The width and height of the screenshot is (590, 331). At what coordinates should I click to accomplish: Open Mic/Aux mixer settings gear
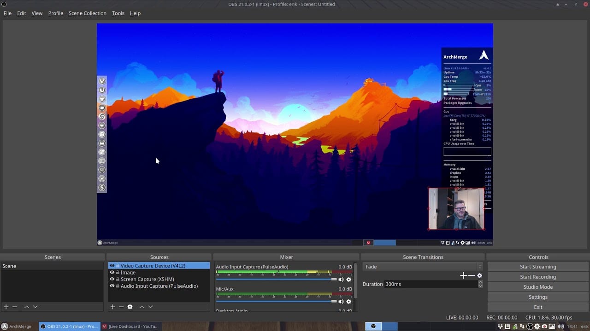(x=348, y=302)
